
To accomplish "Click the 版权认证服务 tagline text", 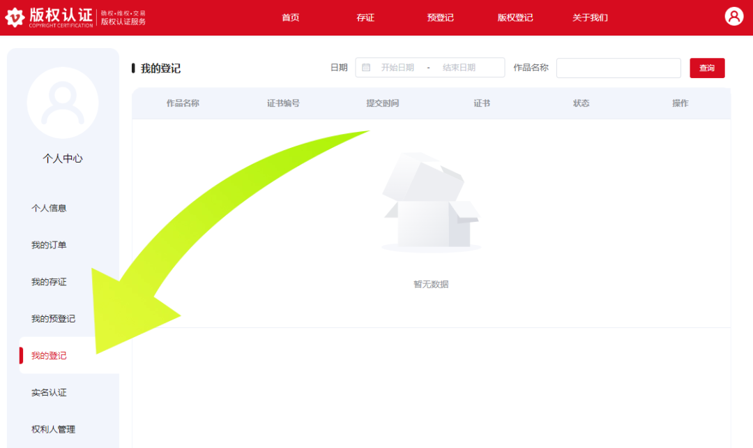I will pyautogui.click(x=123, y=22).
